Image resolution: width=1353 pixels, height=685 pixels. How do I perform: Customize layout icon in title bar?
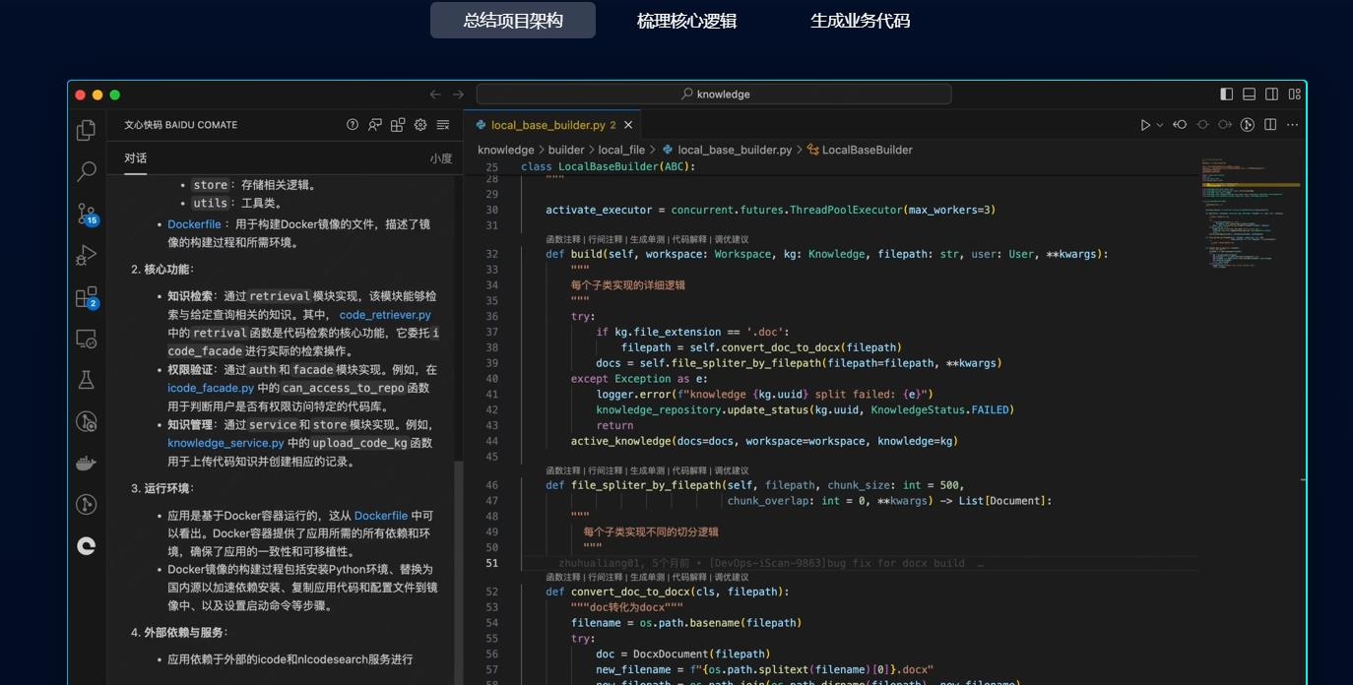[1295, 94]
